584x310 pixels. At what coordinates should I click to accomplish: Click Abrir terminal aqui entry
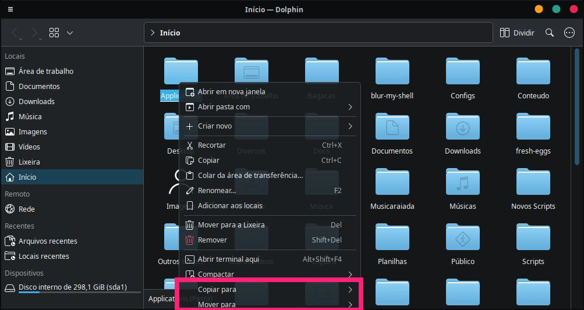click(x=228, y=259)
